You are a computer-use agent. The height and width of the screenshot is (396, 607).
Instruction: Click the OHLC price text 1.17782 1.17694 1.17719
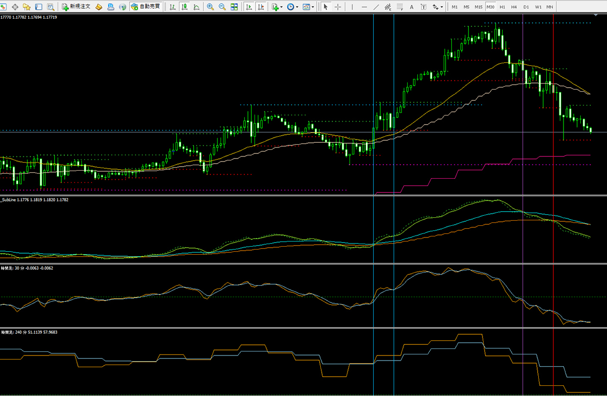coord(34,17)
